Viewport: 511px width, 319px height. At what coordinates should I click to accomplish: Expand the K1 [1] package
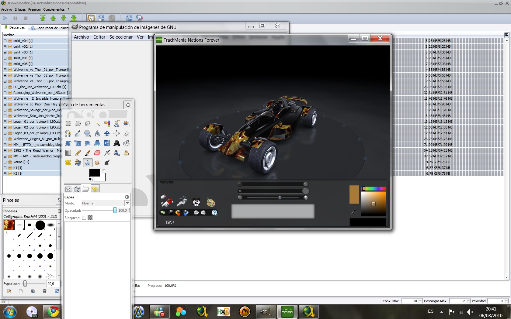tap(5, 168)
